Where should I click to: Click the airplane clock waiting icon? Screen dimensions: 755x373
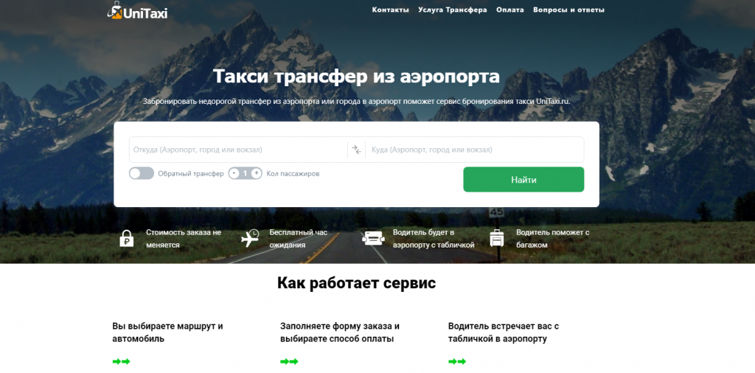pos(250,238)
